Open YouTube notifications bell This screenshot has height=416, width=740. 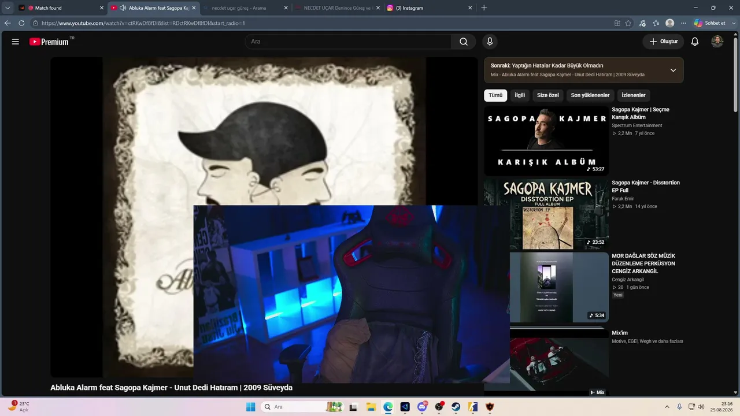[695, 42]
